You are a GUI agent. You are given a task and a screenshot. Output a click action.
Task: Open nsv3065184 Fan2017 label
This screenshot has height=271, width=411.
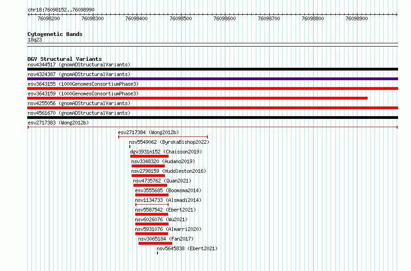[166, 239]
